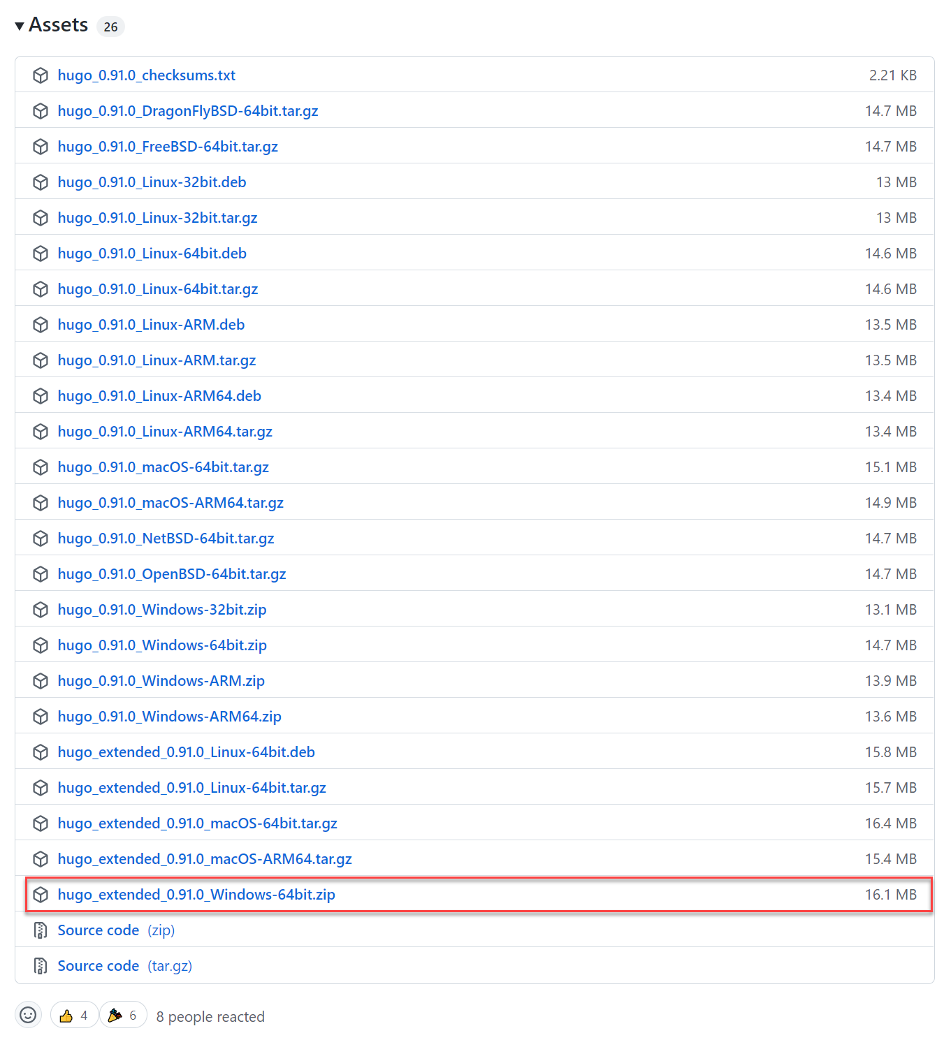Click the 16.4 MB file size
This screenshot has width=944, height=1040.
pyautogui.click(x=891, y=823)
